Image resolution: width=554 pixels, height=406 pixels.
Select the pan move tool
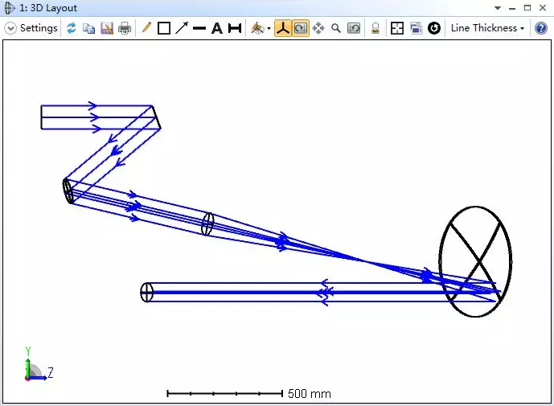[318, 28]
